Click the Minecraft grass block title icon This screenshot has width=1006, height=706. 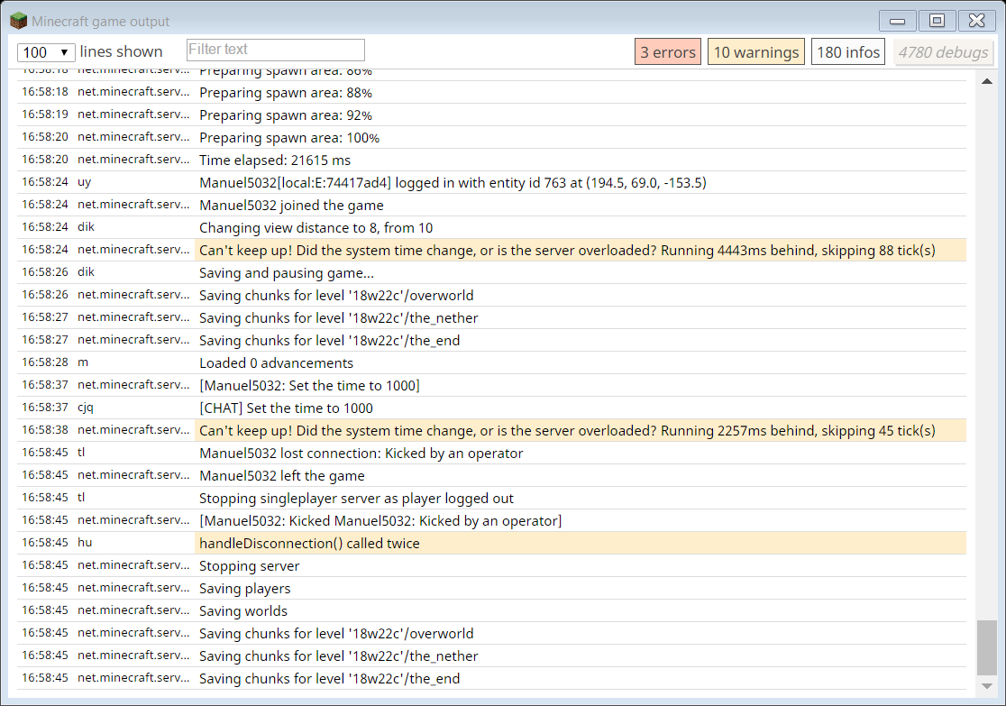[x=18, y=21]
